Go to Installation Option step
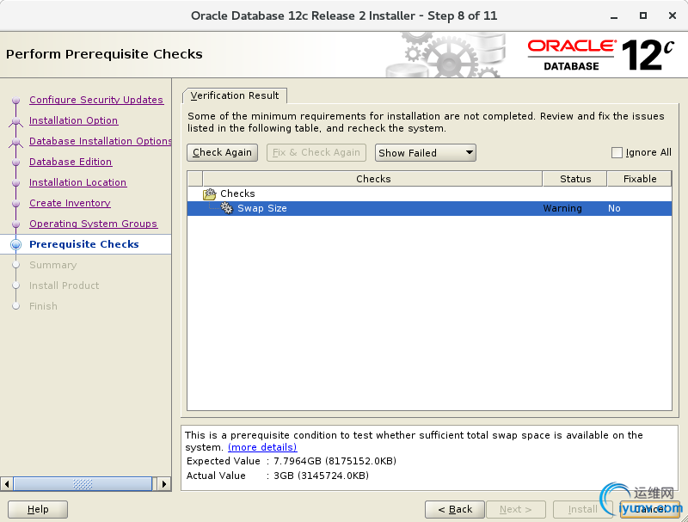The height and width of the screenshot is (522, 688). point(73,120)
